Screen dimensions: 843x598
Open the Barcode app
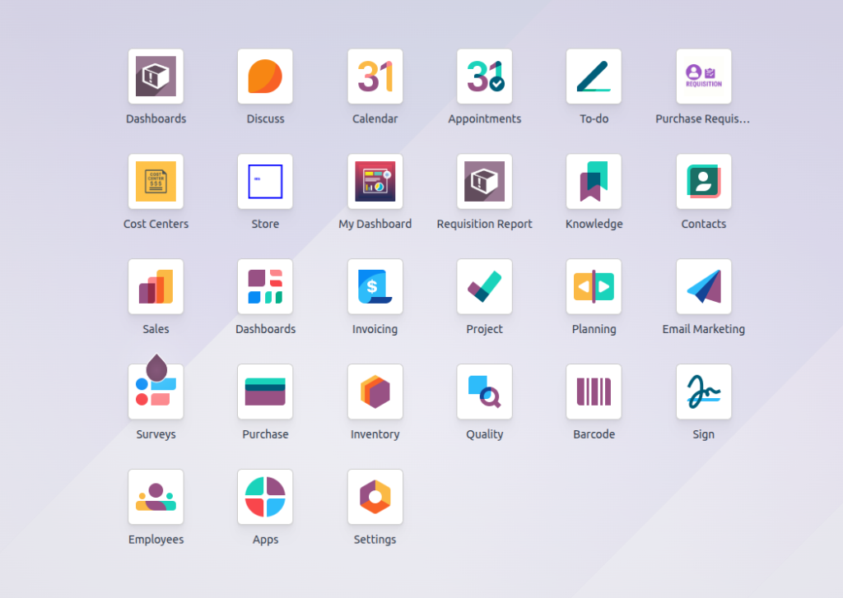[x=594, y=392]
